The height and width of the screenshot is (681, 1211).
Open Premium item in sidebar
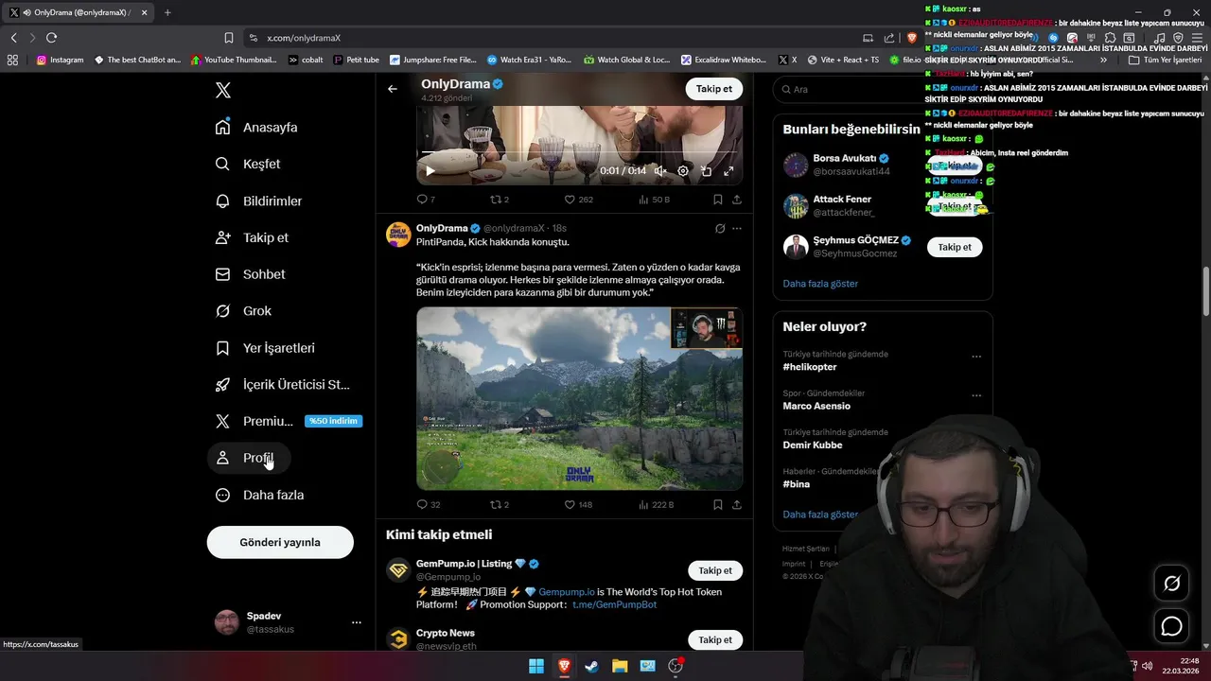[x=288, y=421]
